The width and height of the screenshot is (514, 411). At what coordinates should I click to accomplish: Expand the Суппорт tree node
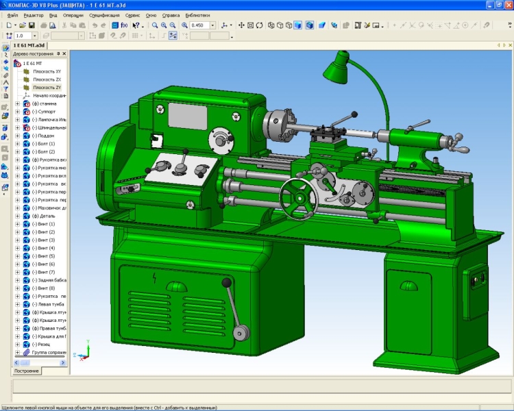pyautogui.click(x=18, y=112)
